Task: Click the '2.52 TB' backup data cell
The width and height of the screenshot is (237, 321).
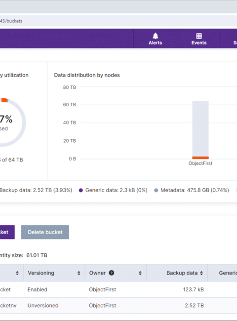Action: (x=194, y=305)
